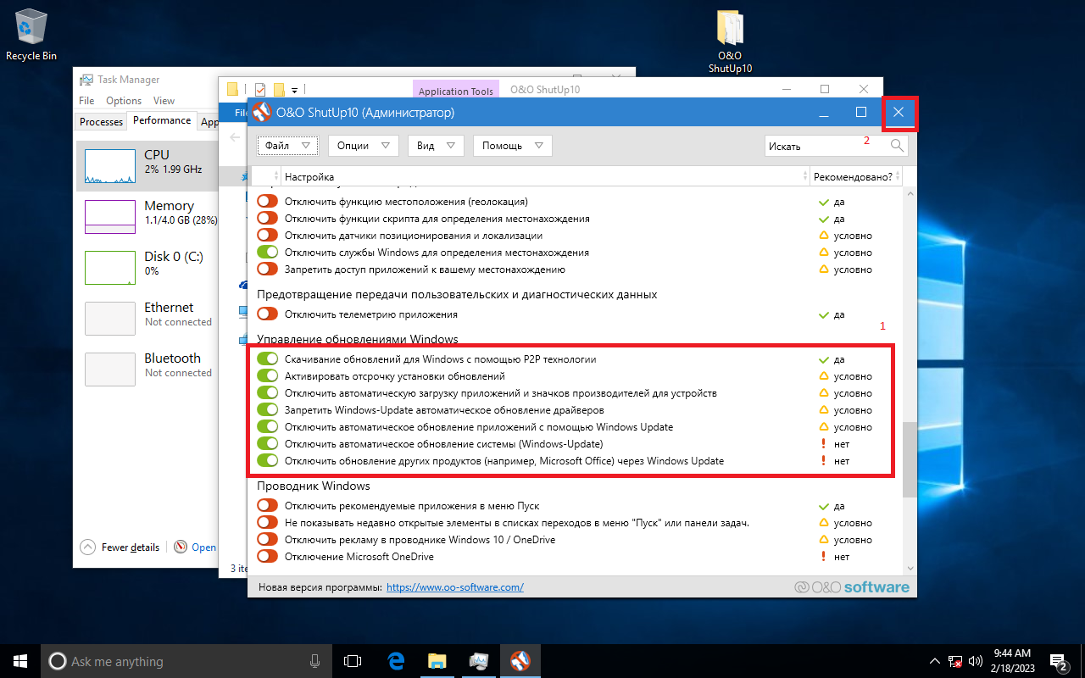Image resolution: width=1085 pixels, height=678 pixels.
Task: Select the Performance tab in Task Manager
Action: [162, 120]
